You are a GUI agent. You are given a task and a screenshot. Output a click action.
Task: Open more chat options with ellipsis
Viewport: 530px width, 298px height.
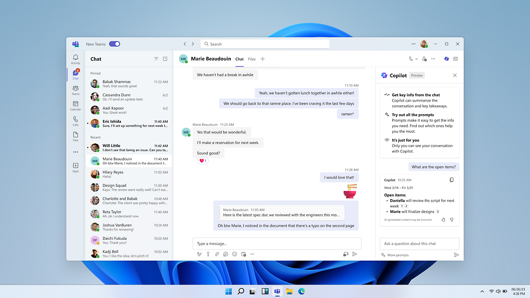433,58
